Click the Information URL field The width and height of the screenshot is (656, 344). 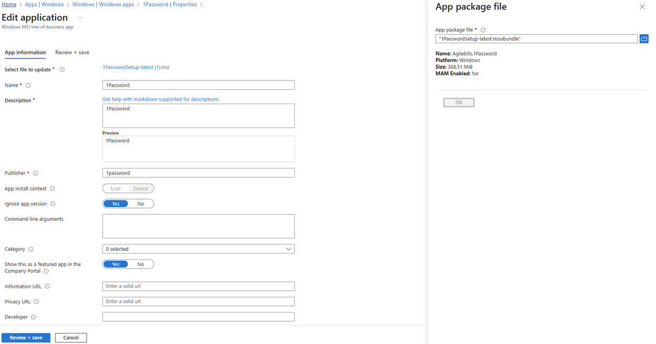(198, 286)
